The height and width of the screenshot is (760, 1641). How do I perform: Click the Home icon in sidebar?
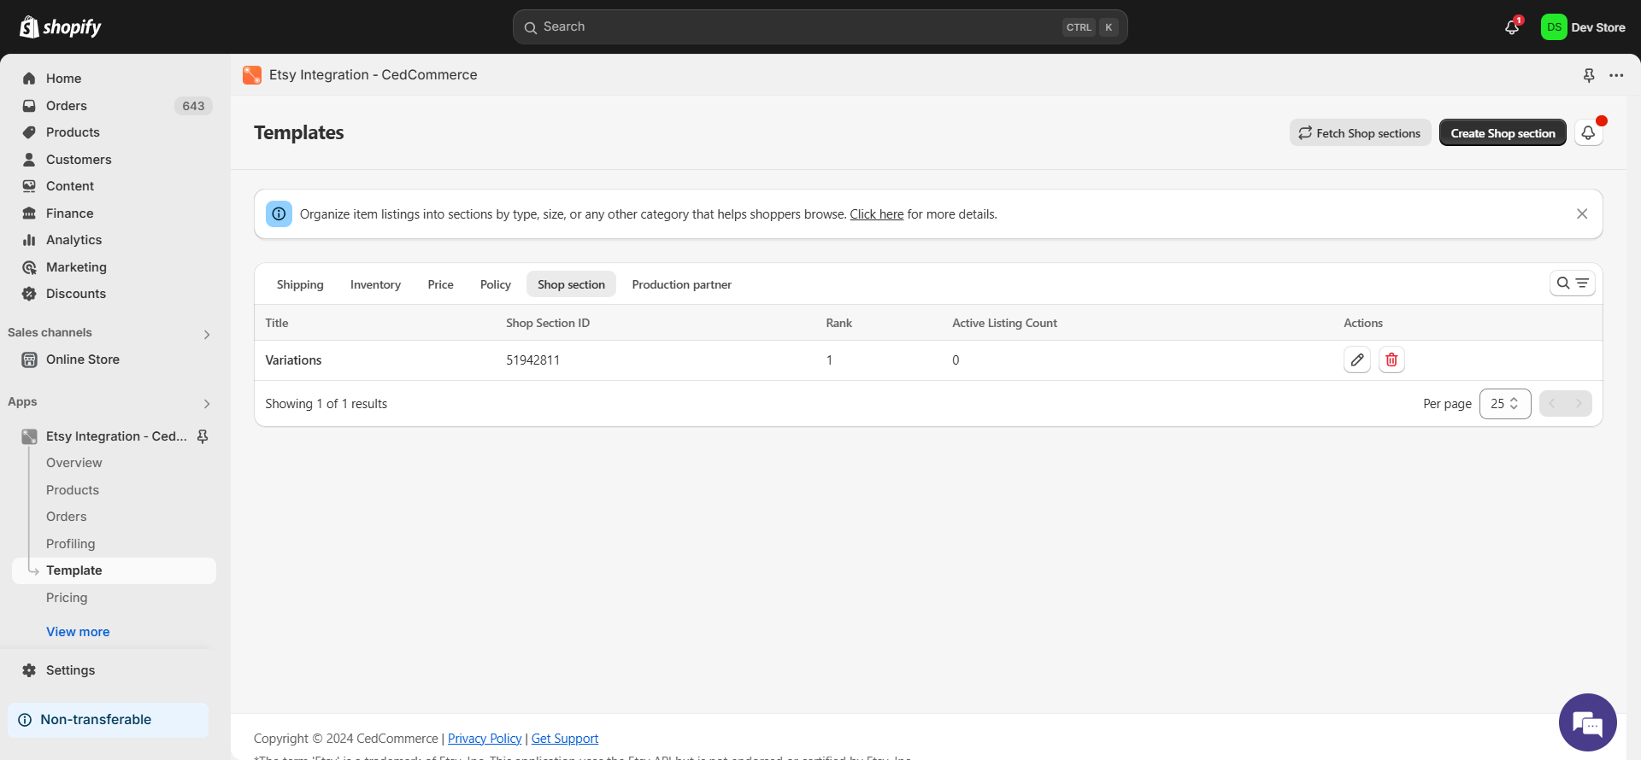29,79
